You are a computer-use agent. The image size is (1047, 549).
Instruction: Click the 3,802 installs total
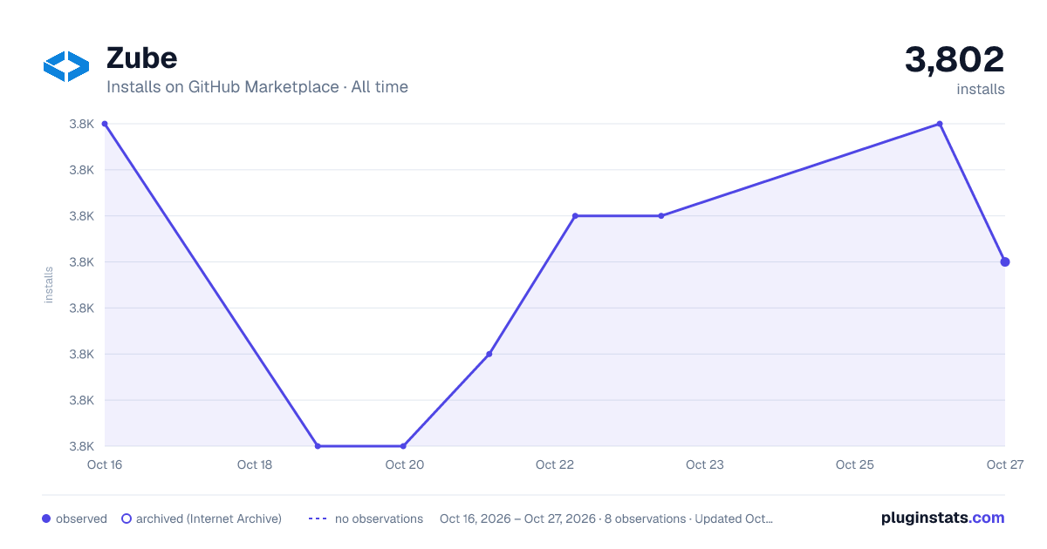[x=955, y=60]
